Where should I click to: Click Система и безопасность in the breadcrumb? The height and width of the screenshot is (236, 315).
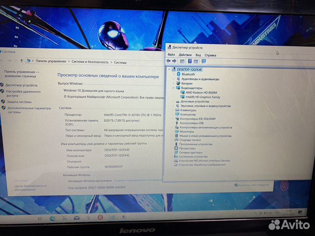pyautogui.click(x=90, y=62)
